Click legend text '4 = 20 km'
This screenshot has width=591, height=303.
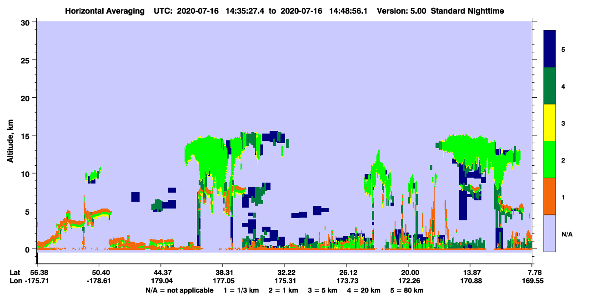(x=365, y=291)
